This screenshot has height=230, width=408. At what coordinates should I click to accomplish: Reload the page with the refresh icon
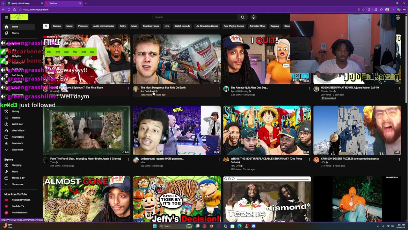pyautogui.click(x=9, y=10)
